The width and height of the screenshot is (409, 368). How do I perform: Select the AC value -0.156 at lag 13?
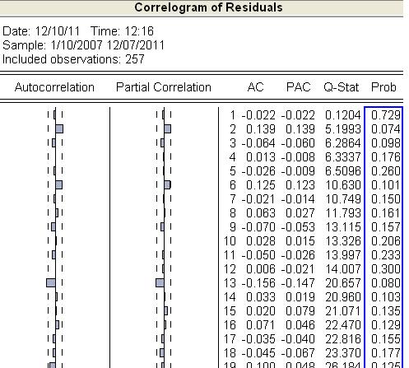click(x=258, y=283)
